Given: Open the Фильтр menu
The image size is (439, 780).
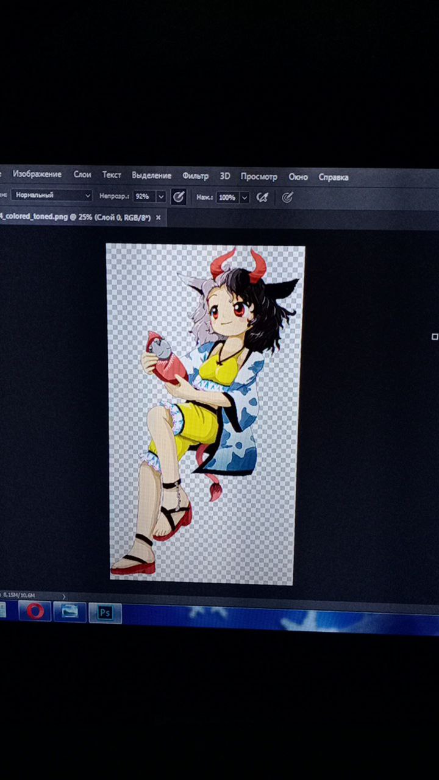Looking at the screenshot, I should pos(195,176).
